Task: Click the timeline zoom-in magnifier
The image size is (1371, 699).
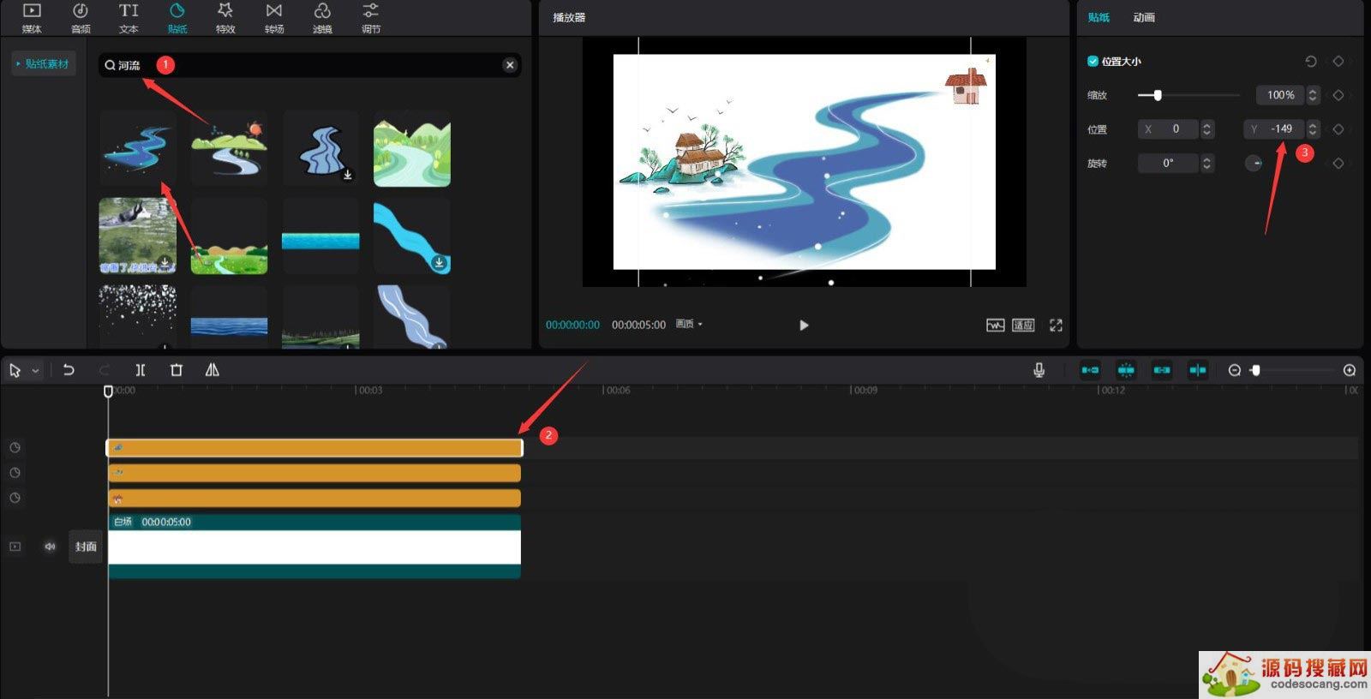Action: [x=1350, y=370]
